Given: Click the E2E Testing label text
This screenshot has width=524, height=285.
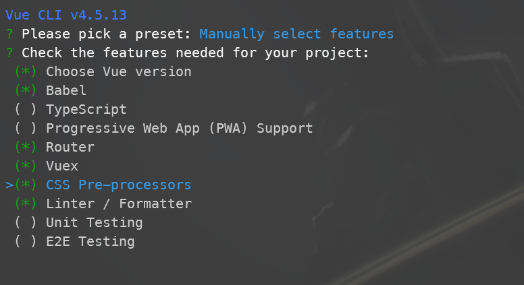Looking at the screenshot, I should click(90, 241).
